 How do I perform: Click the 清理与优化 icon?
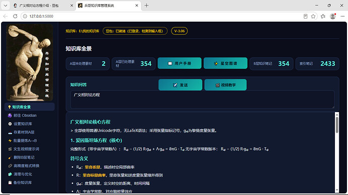[10, 174]
